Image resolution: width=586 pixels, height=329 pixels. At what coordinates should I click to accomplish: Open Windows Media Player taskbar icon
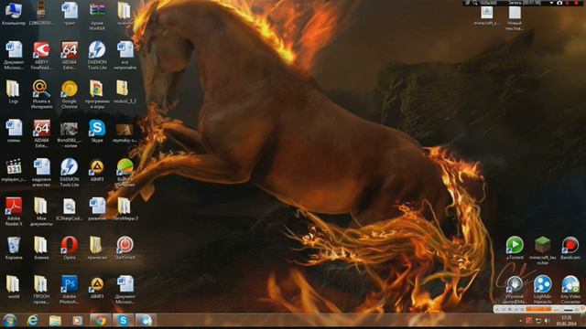tap(77, 321)
